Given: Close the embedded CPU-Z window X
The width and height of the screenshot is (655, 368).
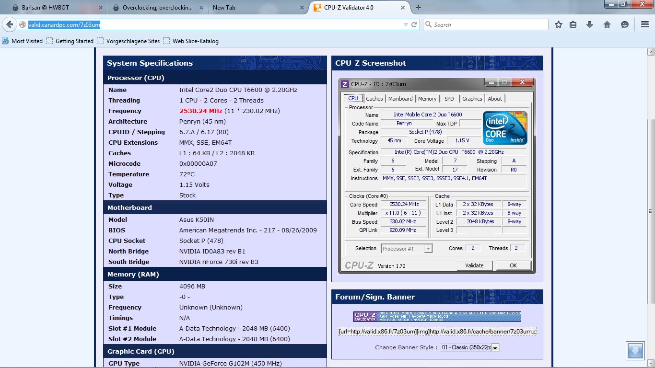Looking at the screenshot, I should coord(522,82).
